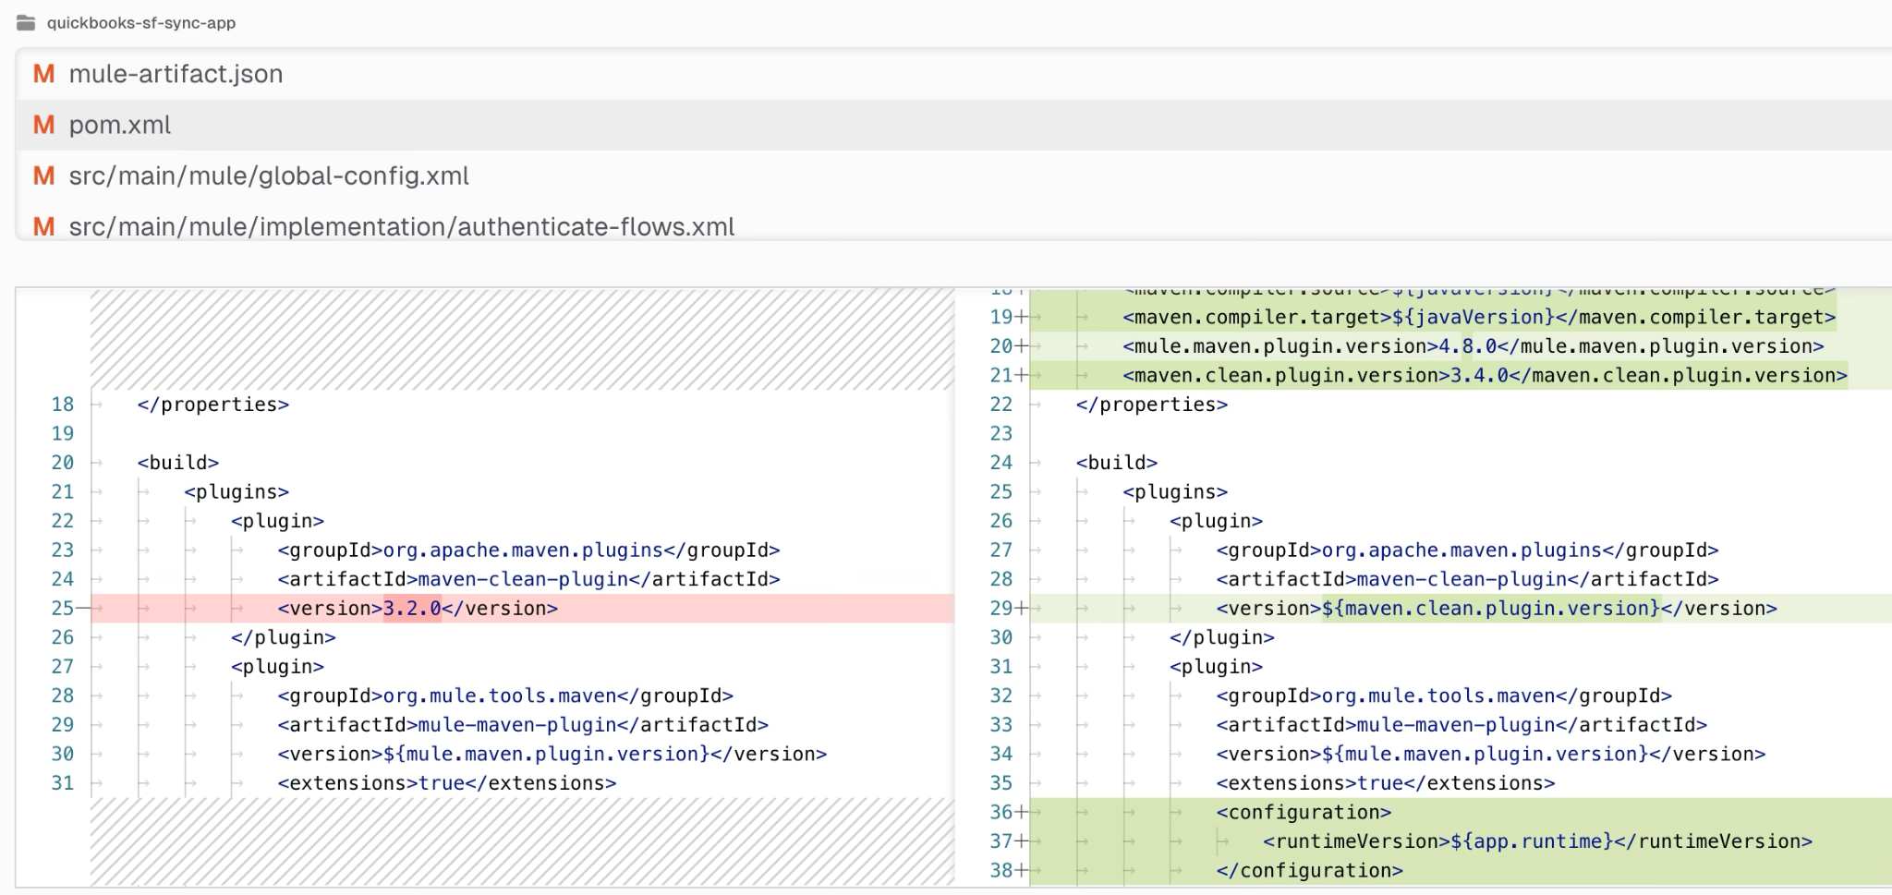
Task: Click added line 20 marker in right pane
Action: click(1022, 346)
